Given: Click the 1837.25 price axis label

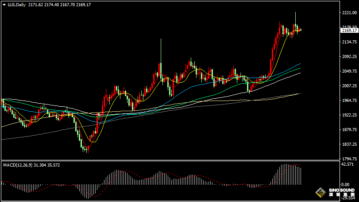Looking at the screenshot, I should pyautogui.click(x=349, y=144).
